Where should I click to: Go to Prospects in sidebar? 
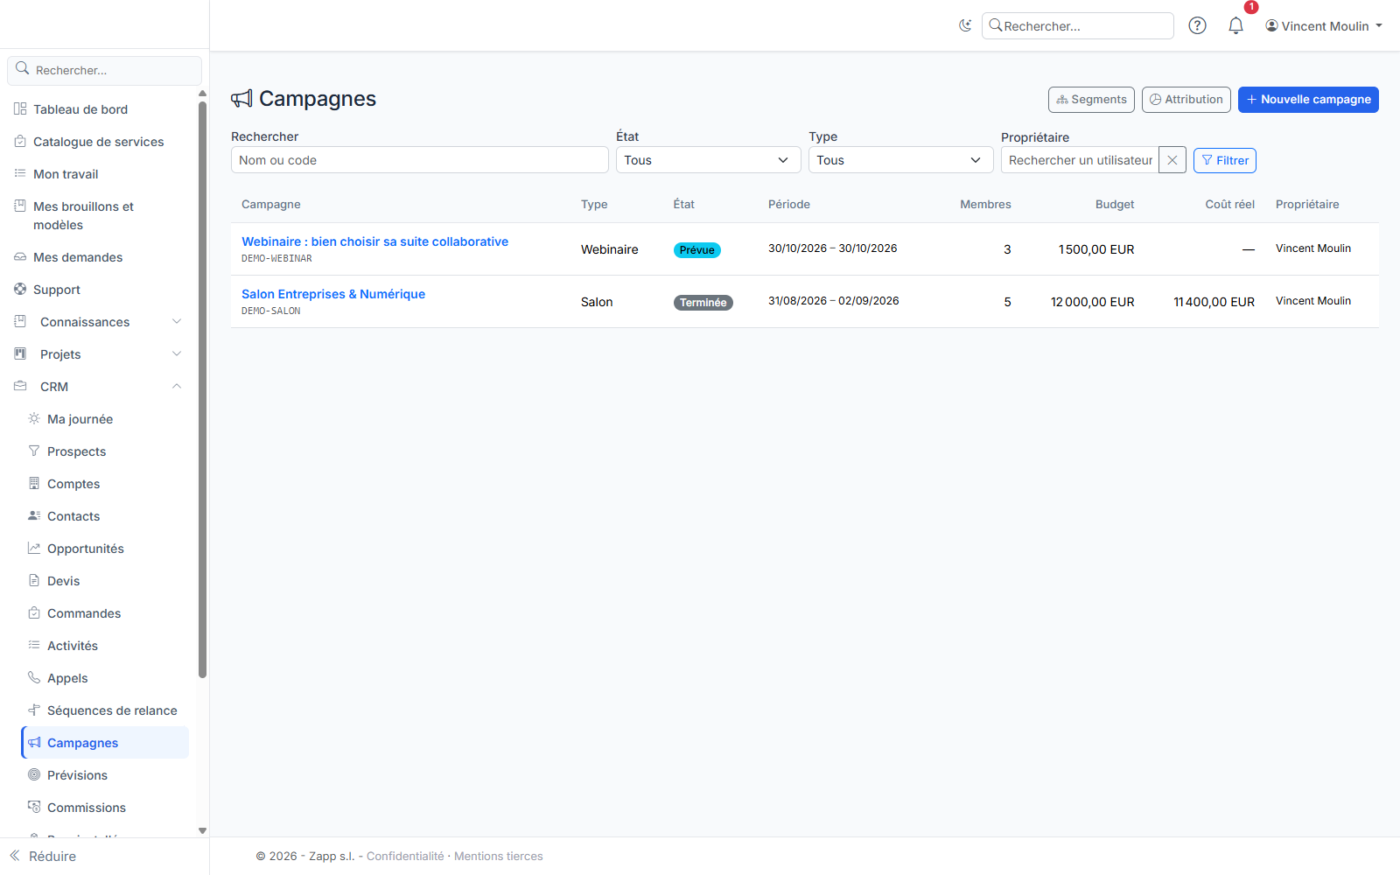(76, 451)
